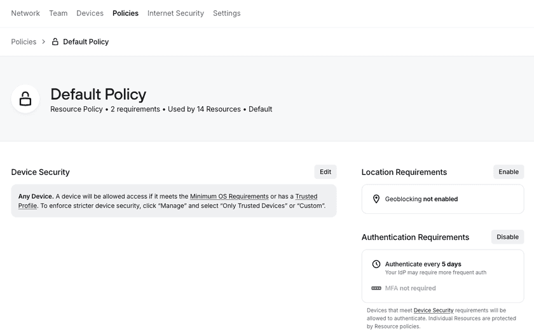Switch to the Team tab
The image size is (534, 336).
click(58, 13)
